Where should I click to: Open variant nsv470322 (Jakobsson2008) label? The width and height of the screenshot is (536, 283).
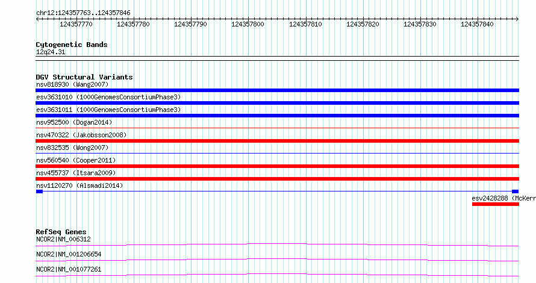pos(81,135)
